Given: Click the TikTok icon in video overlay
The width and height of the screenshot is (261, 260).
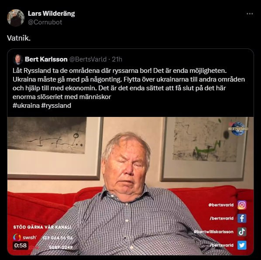Looking at the screenshot, I should tap(242, 232).
